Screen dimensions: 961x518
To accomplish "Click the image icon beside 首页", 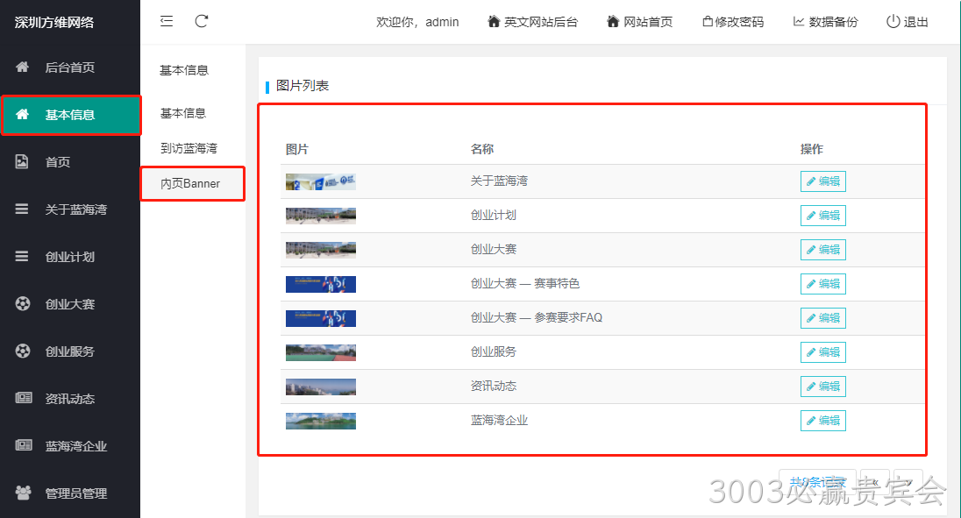I will [22, 161].
